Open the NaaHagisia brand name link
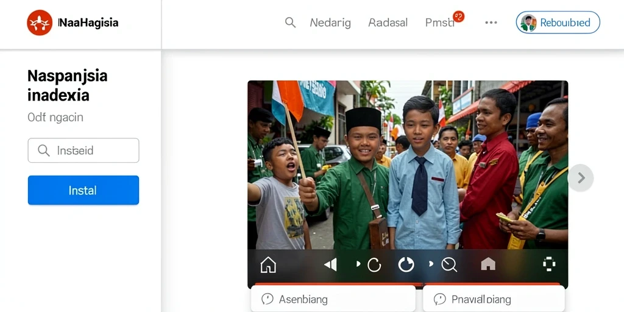 (88, 23)
